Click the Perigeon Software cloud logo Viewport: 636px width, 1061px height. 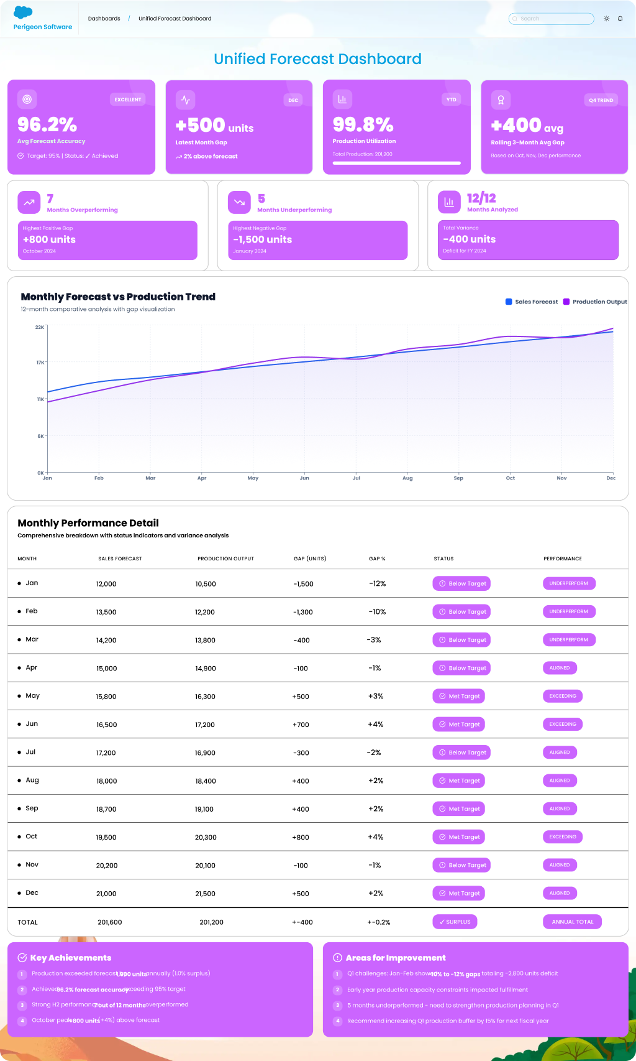23,12
